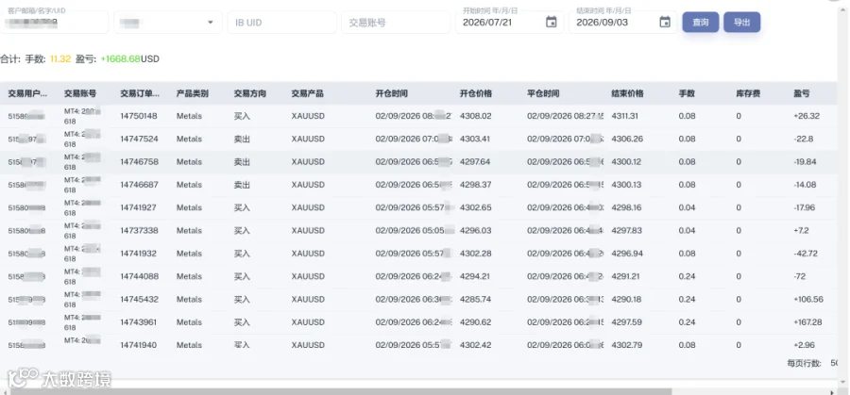850x395 pixels.
Task: Click the customer email/name/UID input field
Action: click(x=54, y=23)
